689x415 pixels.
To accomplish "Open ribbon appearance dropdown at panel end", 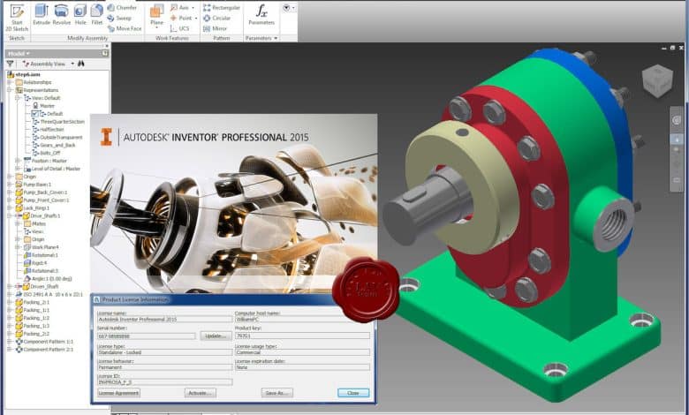I will [x=292, y=8].
